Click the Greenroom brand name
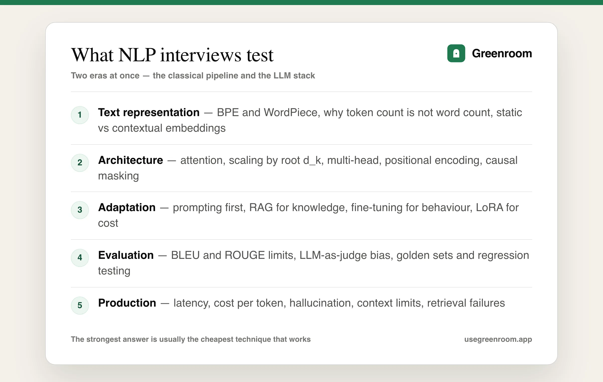The width and height of the screenshot is (603, 382). [502, 53]
